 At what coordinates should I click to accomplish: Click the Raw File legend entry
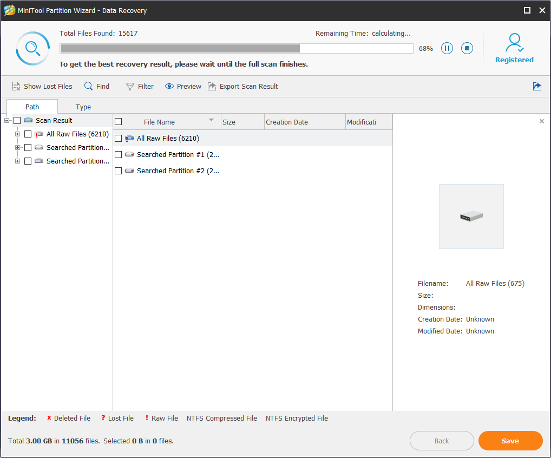[162, 418]
